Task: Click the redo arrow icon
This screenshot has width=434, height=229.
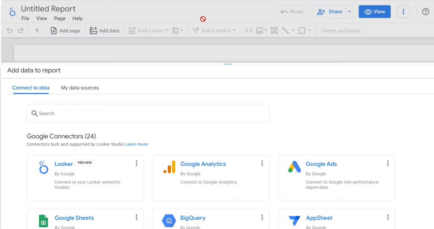Action: tap(20, 31)
